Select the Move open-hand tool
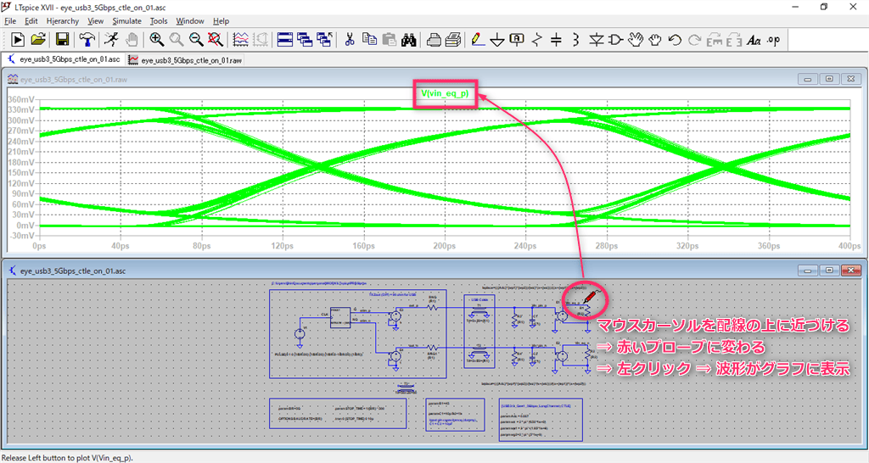This screenshot has height=463, width=869. point(636,40)
